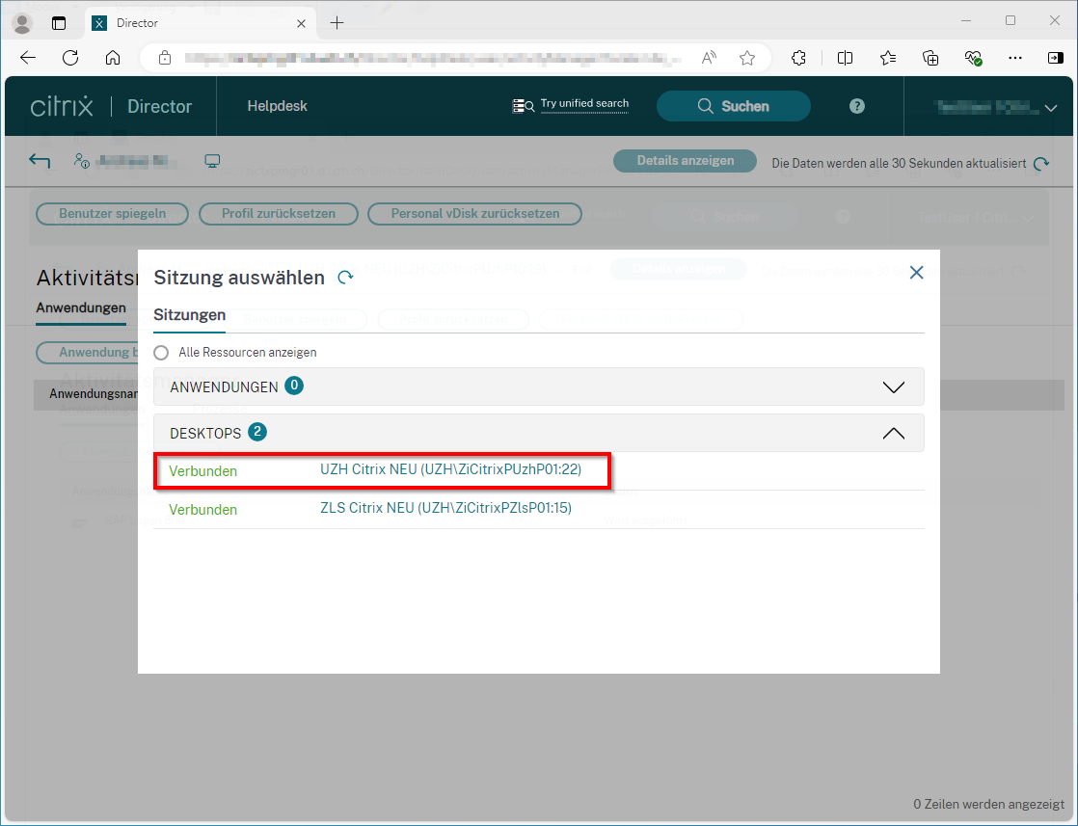Select Alle Ressourcen anzeigen radio button

(162, 353)
